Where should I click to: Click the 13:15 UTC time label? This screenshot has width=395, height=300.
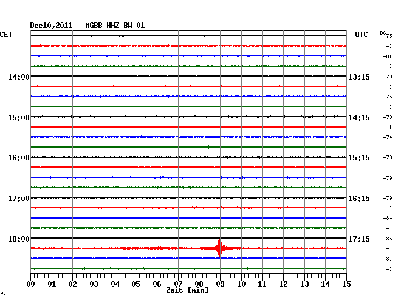click(359, 77)
